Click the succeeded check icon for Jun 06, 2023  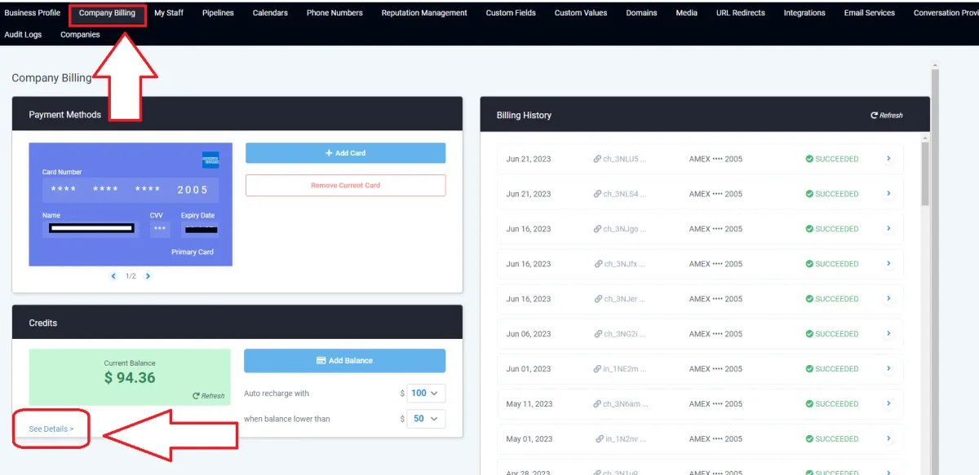(x=809, y=334)
